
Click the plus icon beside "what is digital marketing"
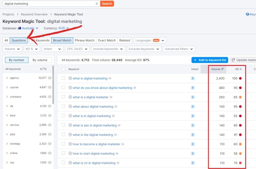(70, 78)
